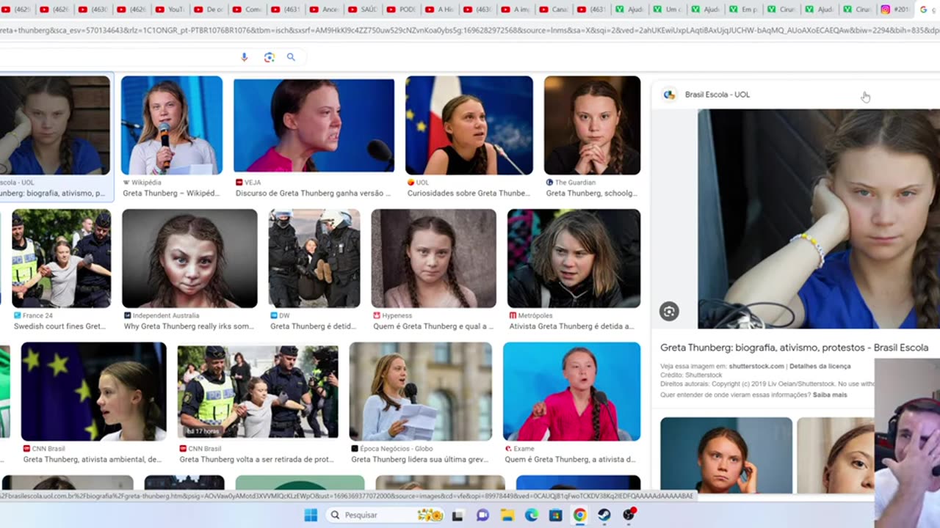Click the Brasil Escola - UOL source icon

point(669,95)
